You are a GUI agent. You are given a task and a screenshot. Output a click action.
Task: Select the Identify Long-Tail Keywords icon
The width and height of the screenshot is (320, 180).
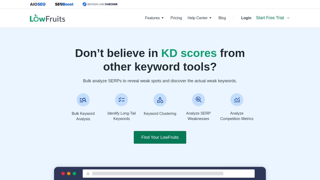(x=122, y=100)
